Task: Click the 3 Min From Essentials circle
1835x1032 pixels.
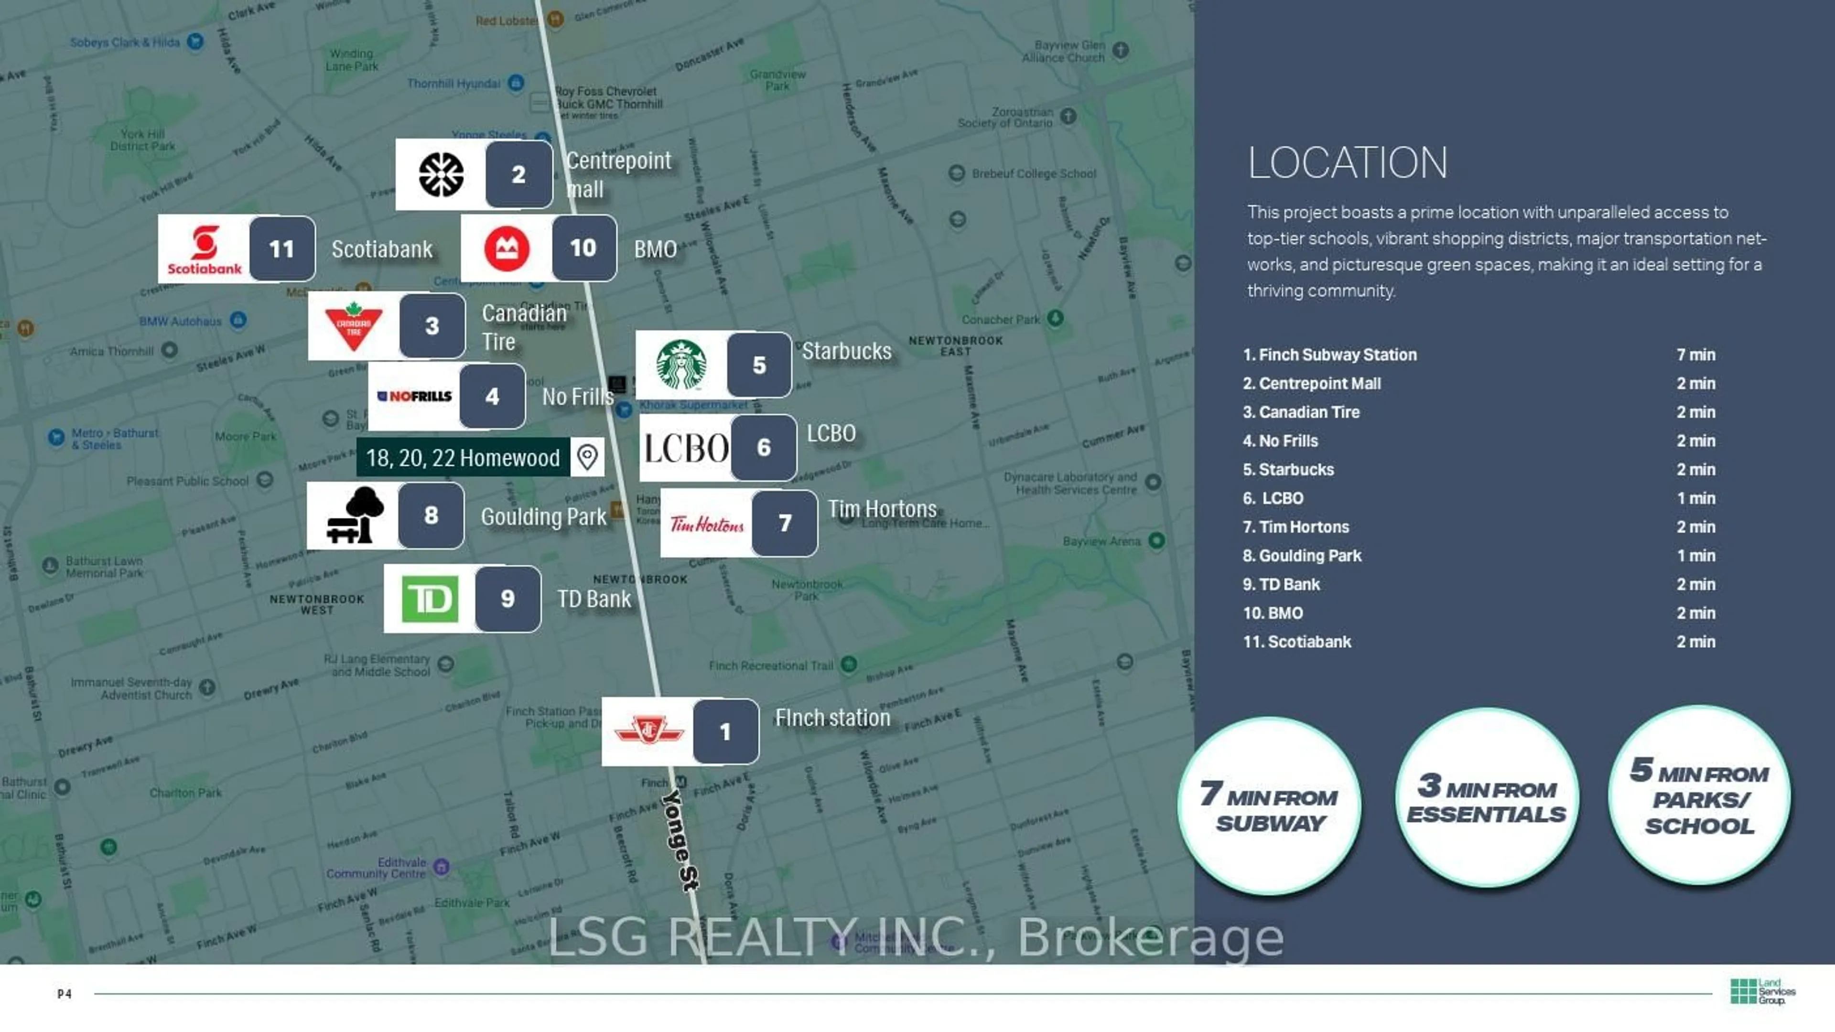Action: tap(1487, 798)
